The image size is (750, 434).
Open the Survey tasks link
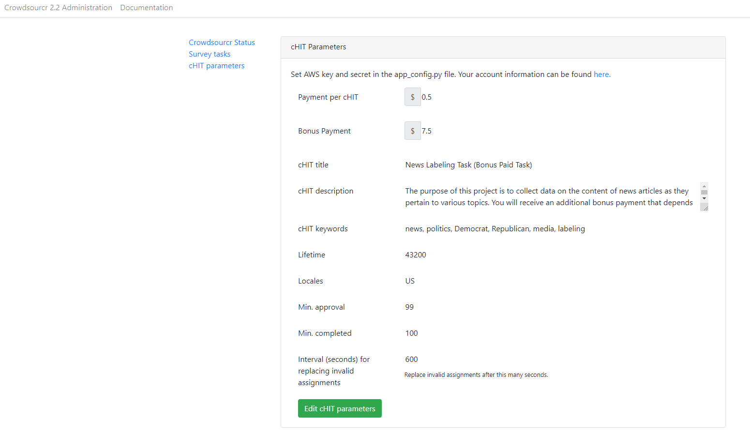[210, 54]
